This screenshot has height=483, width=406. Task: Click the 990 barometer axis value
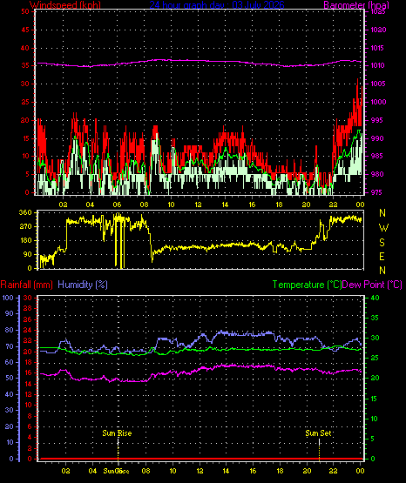(x=378, y=138)
